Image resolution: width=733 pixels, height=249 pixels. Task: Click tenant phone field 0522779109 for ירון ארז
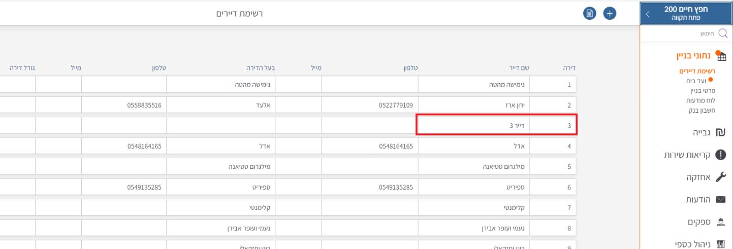coord(369,105)
